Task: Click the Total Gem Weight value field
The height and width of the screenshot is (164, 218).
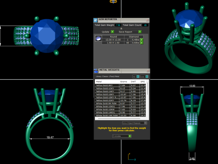Action: pyautogui.click(x=118, y=25)
